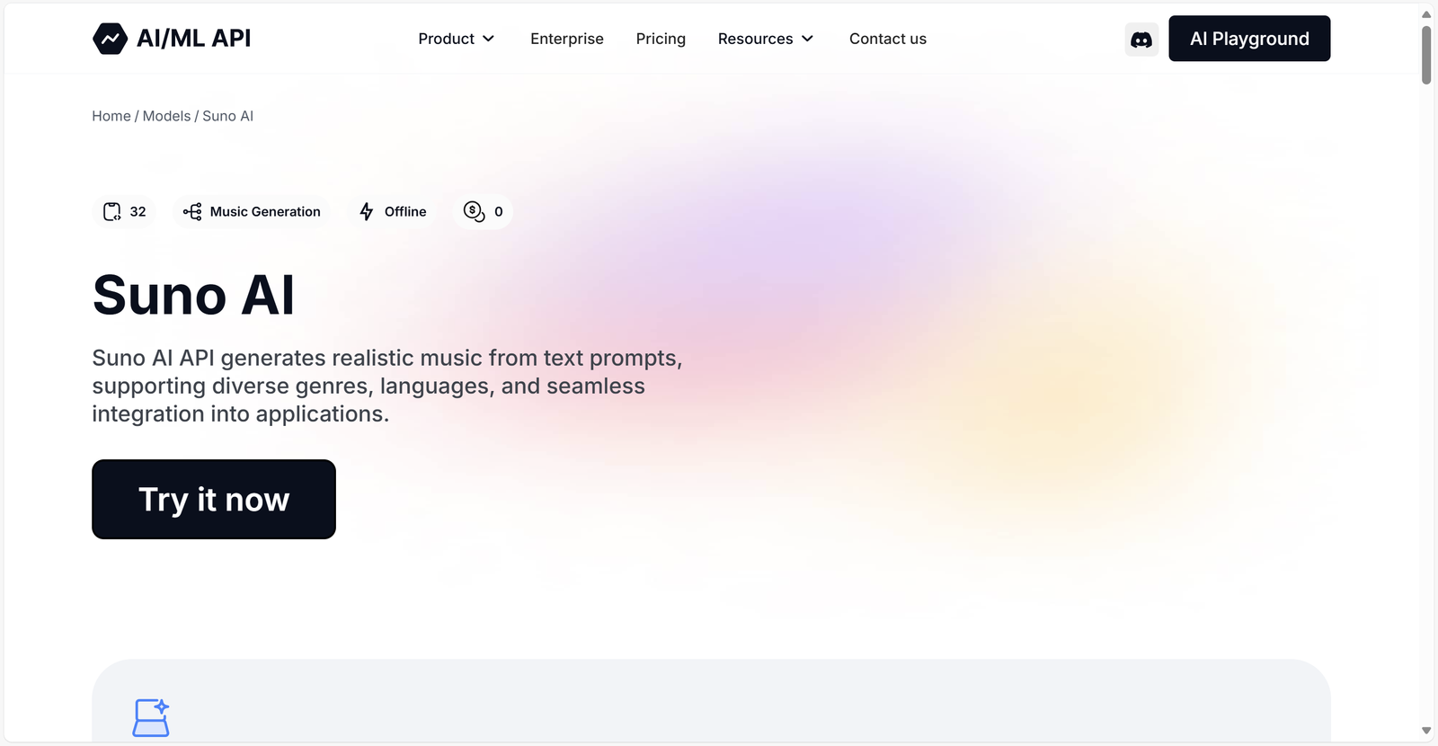
Task: Click the Music Generation tag
Action: (252, 212)
